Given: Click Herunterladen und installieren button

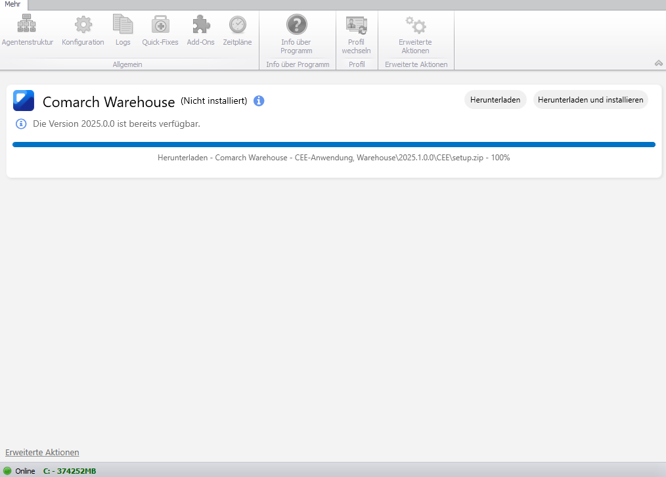Looking at the screenshot, I should (590, 100).
